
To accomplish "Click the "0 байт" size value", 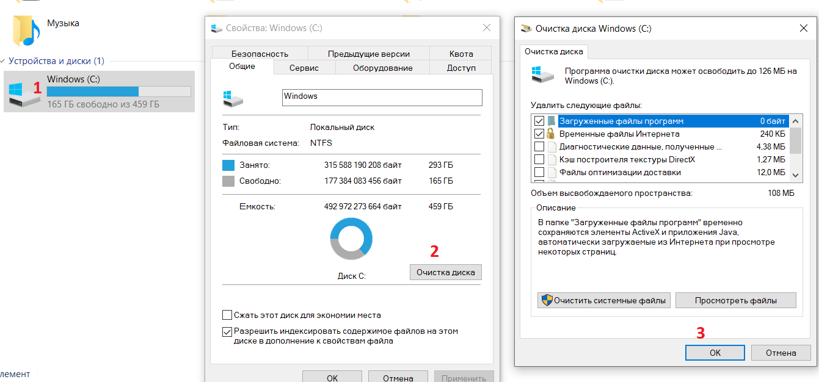I will click(773, 121).
